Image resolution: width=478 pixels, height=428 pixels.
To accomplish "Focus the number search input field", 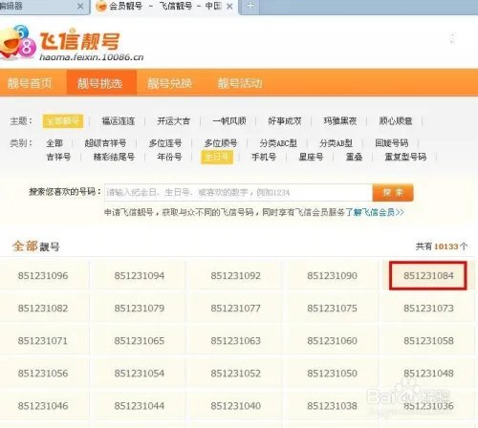I will (x=238, y=192).
